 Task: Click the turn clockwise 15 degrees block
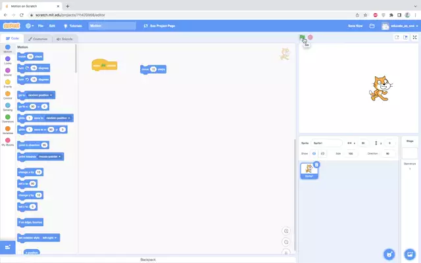(34, 68)
